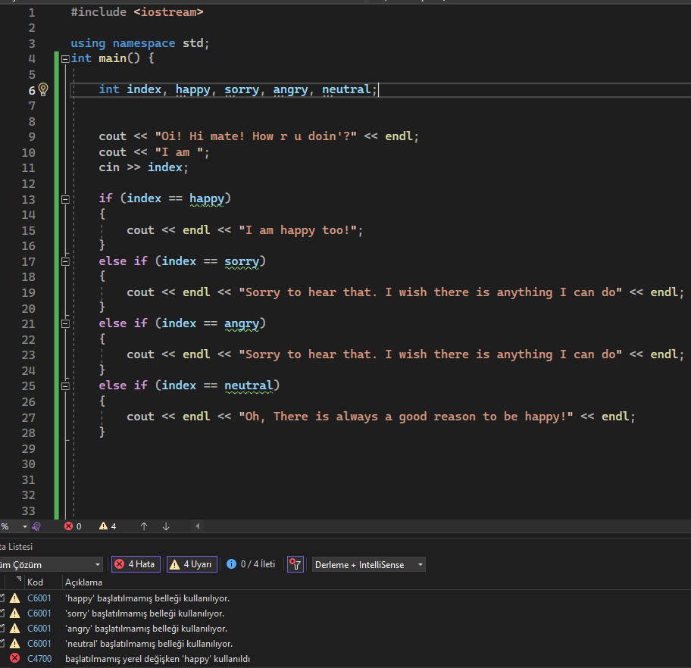Sort error list by Açıklama column
This screenshot has width=691, height=668.
pyautogui.click(x=83, y=582)
